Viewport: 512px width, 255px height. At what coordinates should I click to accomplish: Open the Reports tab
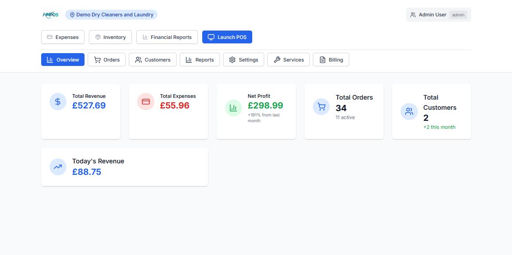200,59
